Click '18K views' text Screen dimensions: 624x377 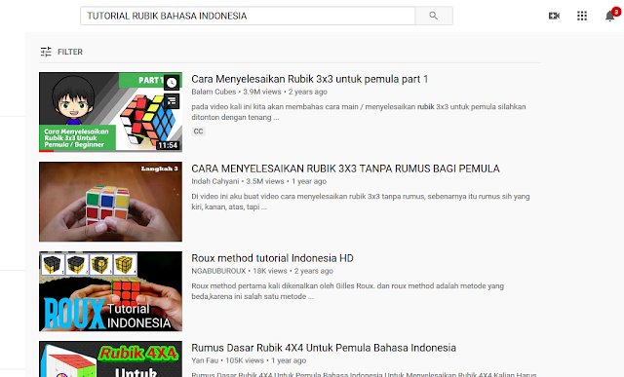tap(270, 271)
